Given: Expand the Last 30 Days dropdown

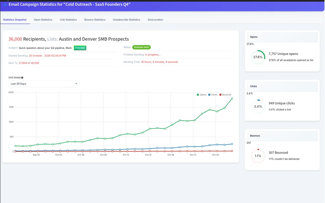Looking at the screenshot, I should coord(44,84).
